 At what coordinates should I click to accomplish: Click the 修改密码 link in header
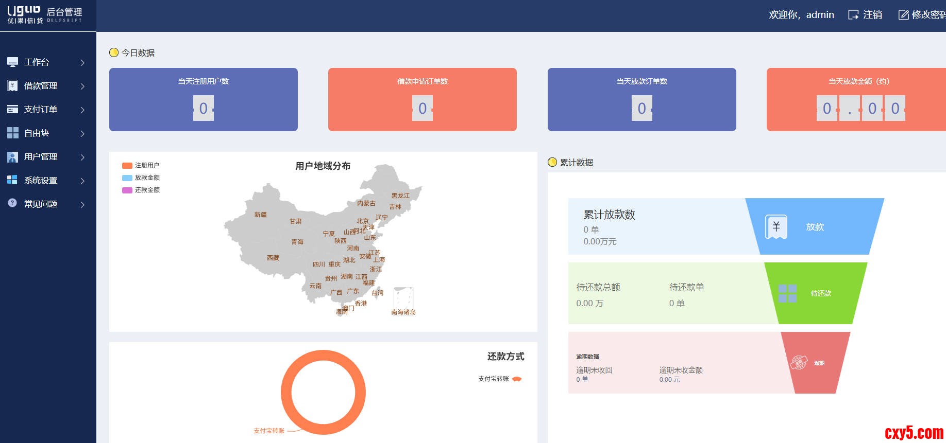[x=928, y=15]
